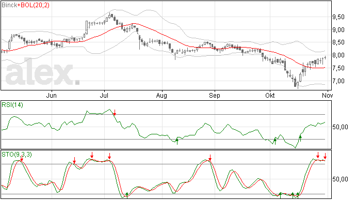This screenshot has width=356, height=200.
Task: Click the late-August red sell arrow on STO
Action: 210,158
